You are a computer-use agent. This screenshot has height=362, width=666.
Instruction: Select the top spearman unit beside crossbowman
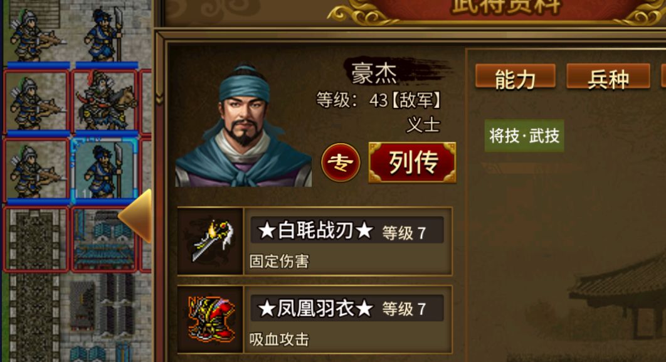(x=105, y=34)
